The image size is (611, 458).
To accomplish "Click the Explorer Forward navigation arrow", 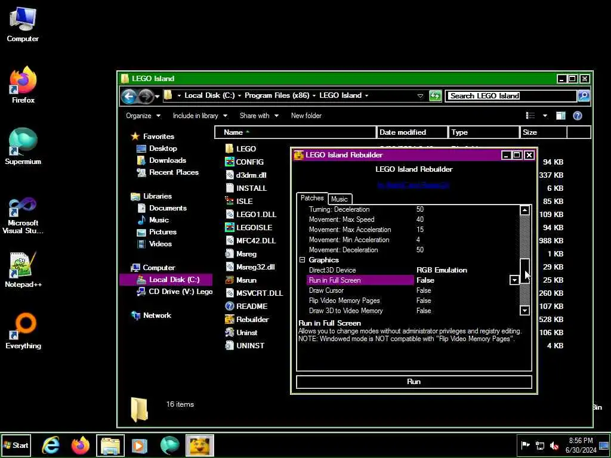I will (x=146, y=96).
